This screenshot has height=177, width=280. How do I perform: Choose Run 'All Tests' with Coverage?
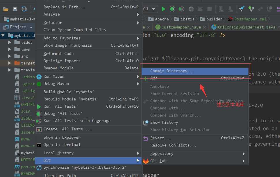click(x=88, y=121)
